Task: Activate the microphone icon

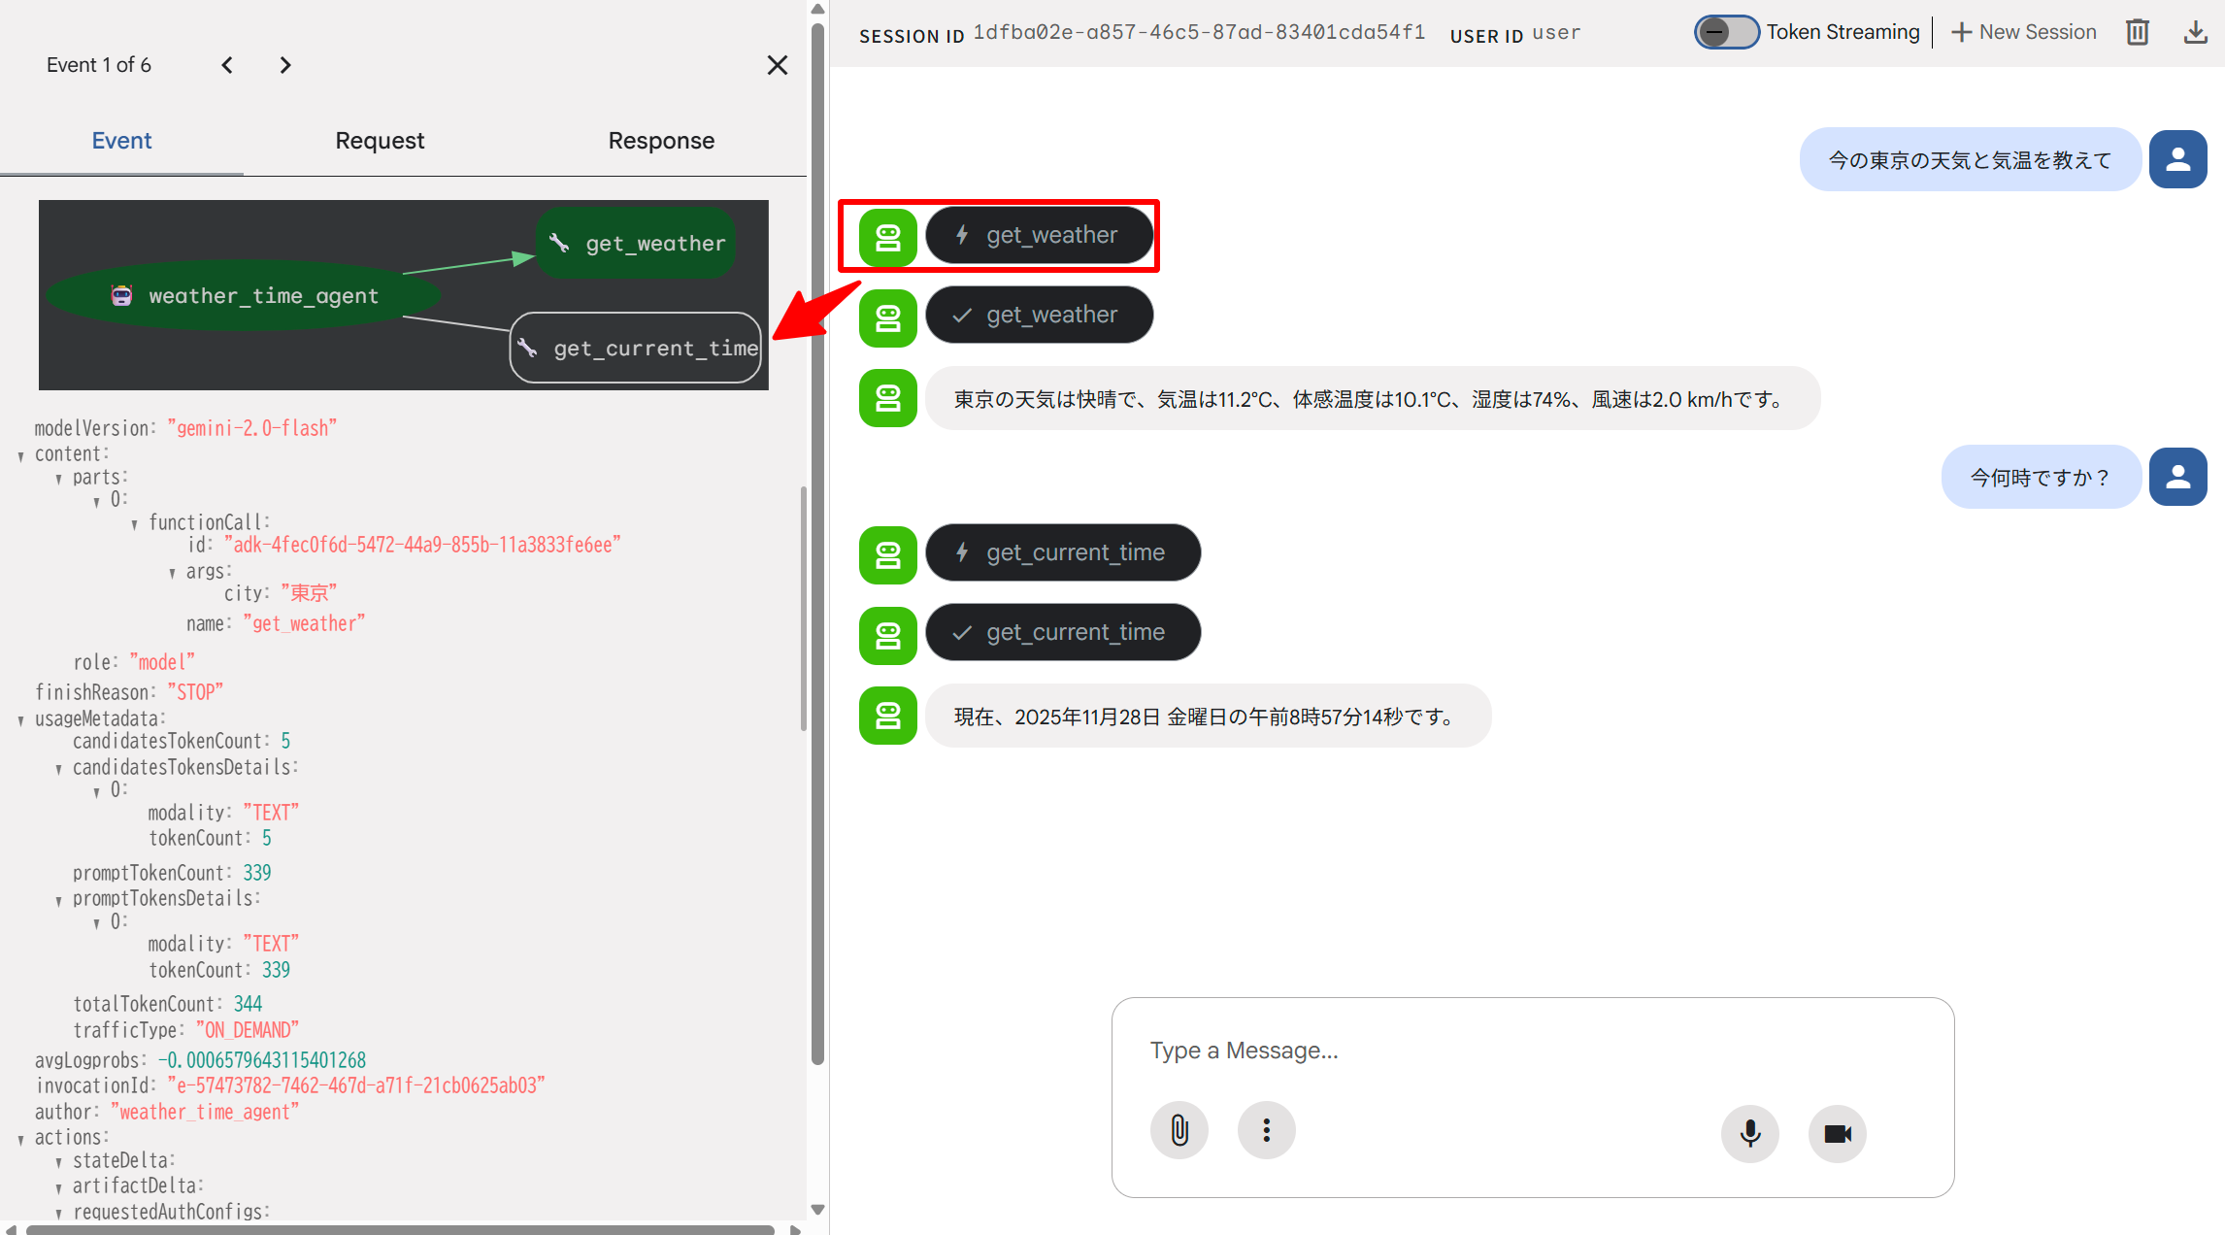Action: 1749,1133
